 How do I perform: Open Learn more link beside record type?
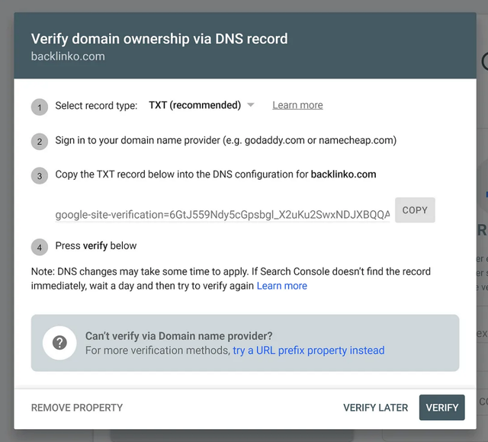pos(297,105)
